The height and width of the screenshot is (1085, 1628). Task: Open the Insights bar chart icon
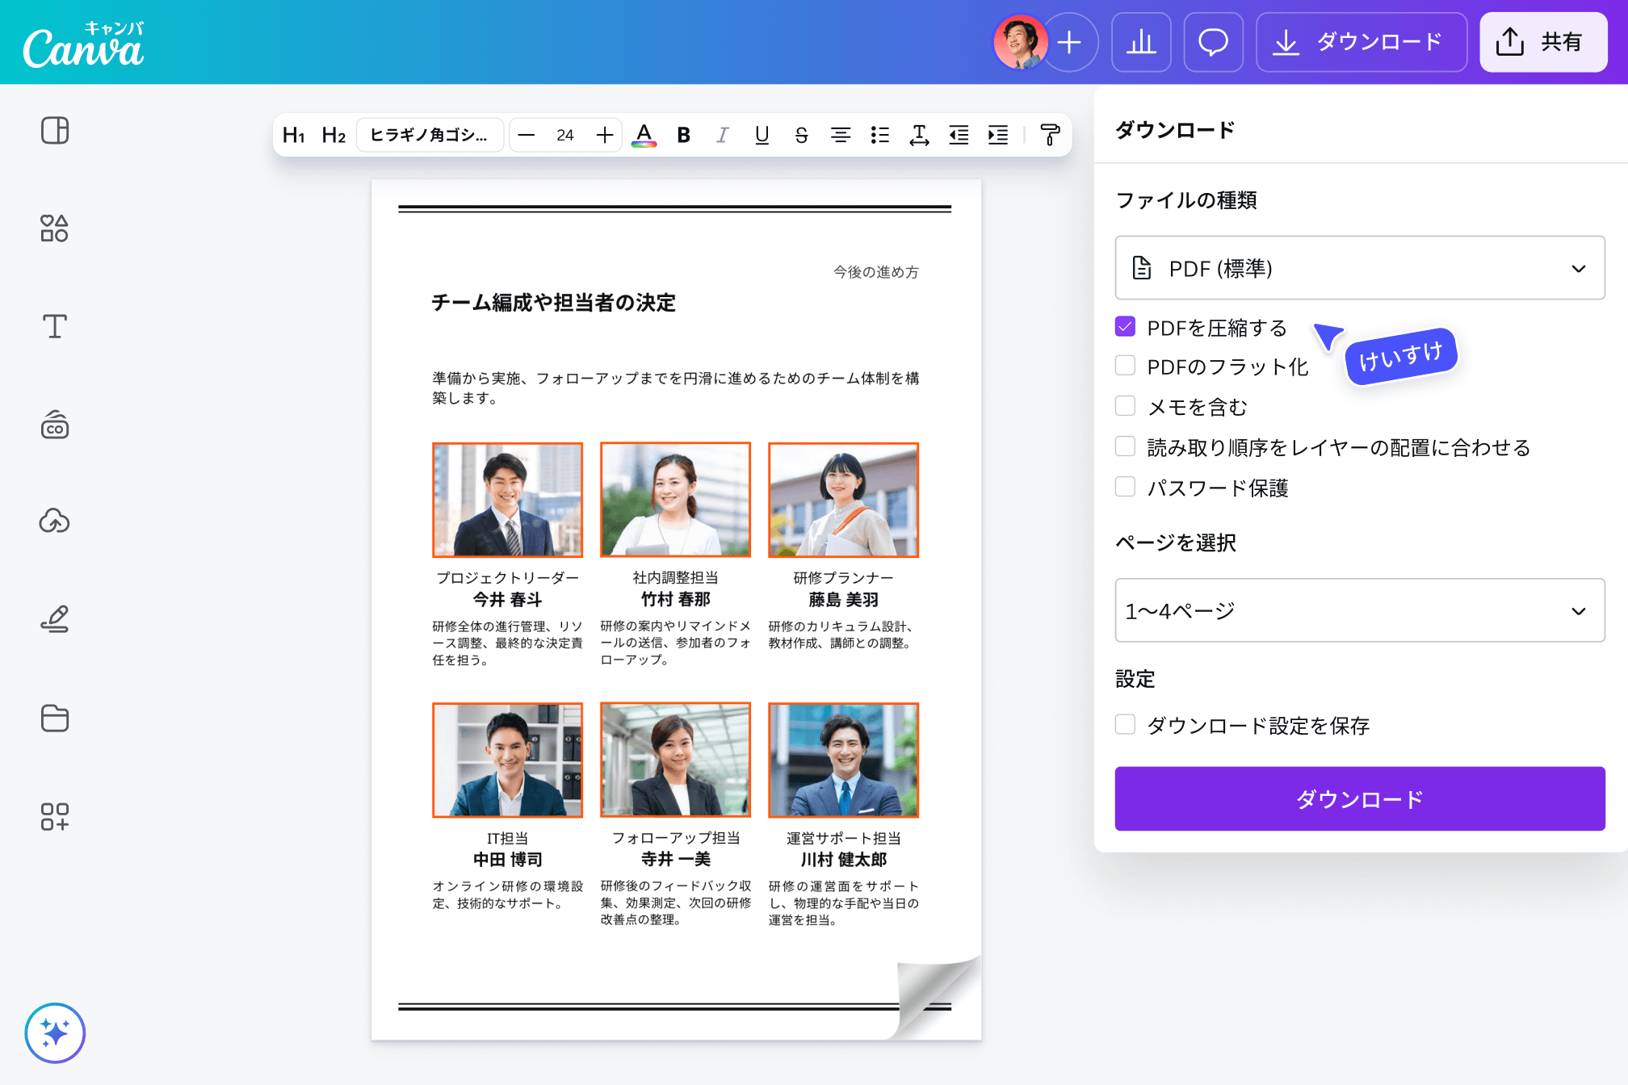(1141, 42)
